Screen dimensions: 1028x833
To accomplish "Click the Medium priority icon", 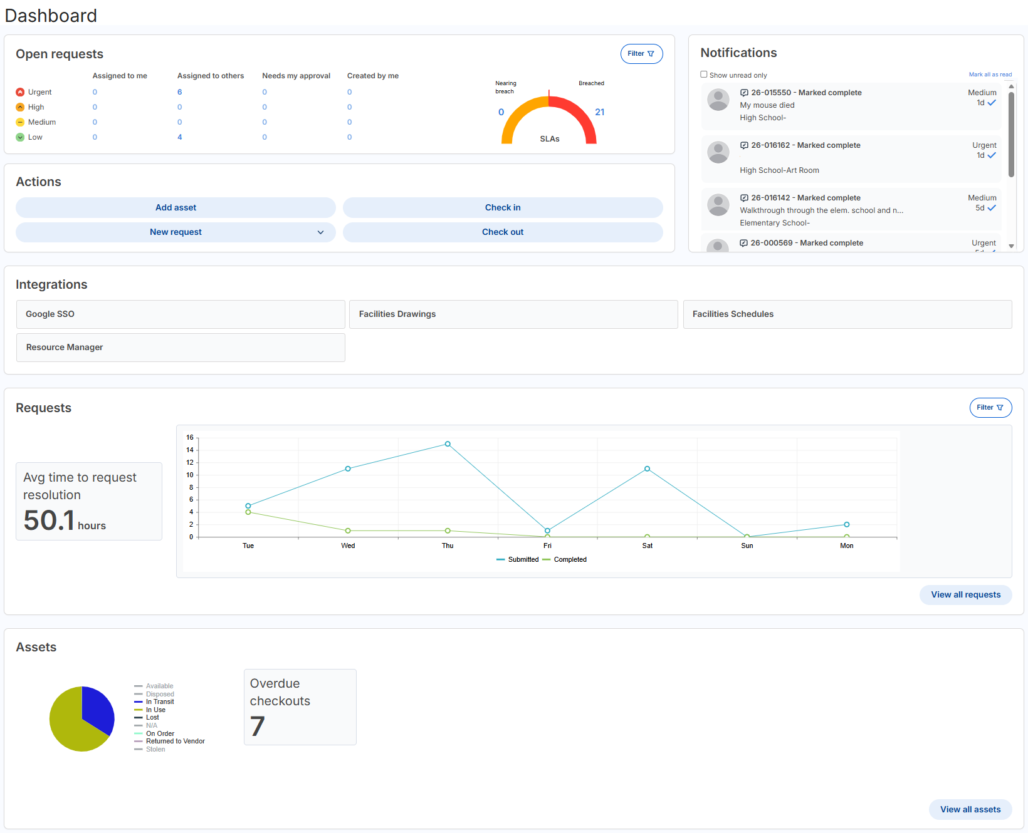I will coord(20,122).
